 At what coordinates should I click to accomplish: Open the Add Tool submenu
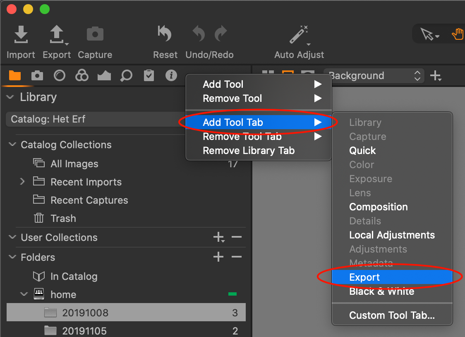coord(258,84)
